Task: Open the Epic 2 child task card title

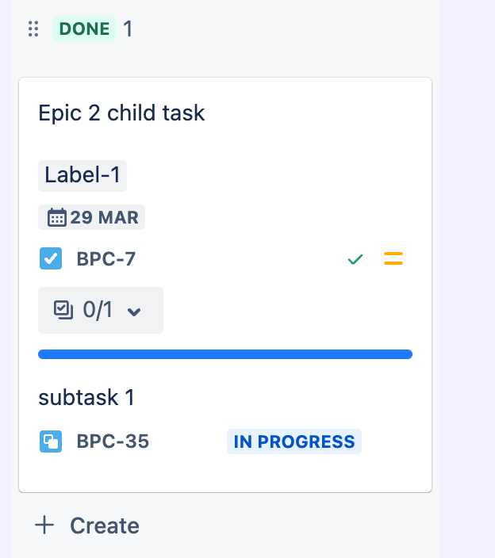Action: [x=121, y=113]
